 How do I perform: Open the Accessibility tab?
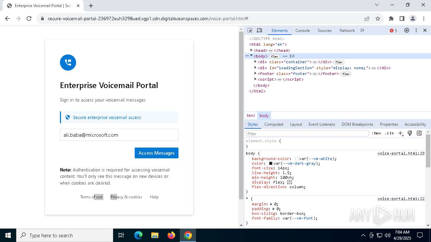click(415, 124)
